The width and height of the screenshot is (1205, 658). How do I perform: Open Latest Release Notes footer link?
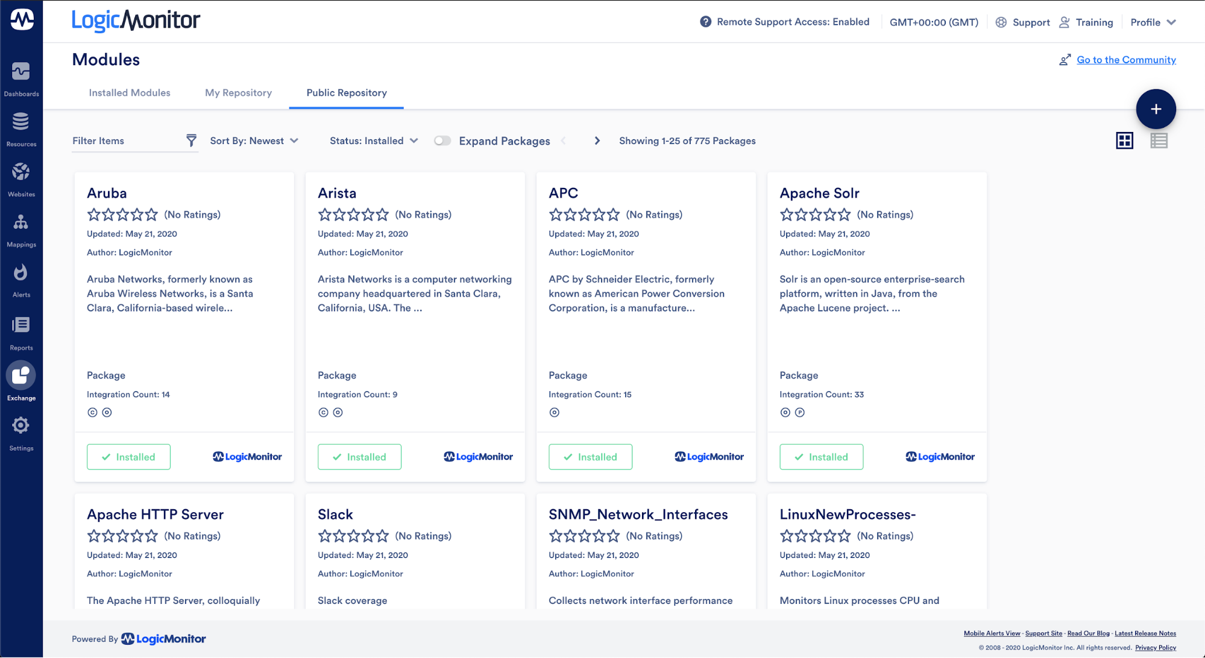tap(1145, 633)
